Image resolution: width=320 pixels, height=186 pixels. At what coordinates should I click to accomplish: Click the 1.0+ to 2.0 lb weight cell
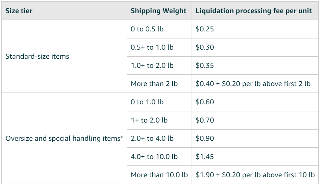[x=159, y=65]
